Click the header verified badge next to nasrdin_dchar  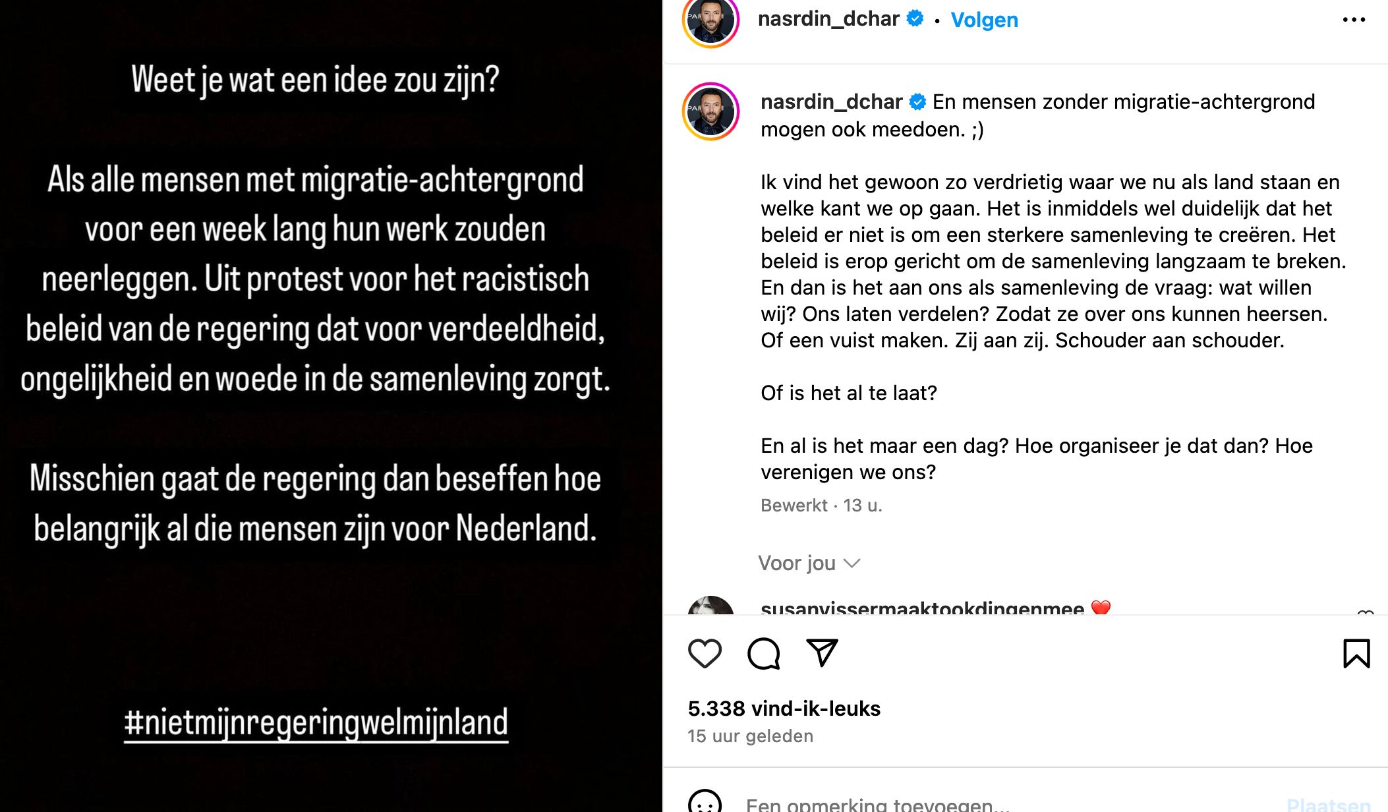point(915,18)
